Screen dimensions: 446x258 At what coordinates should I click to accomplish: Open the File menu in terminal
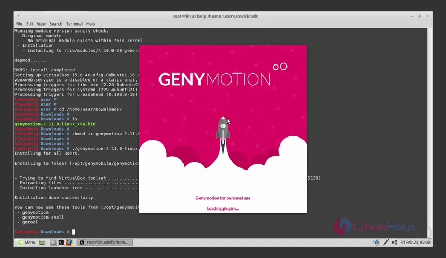(x=19, y=24)
